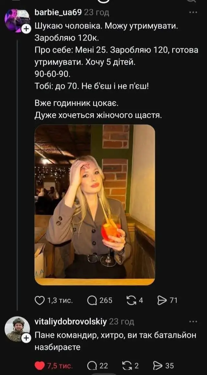View vitaliydobrovolskiy profile avatar

[x=17, y=329]
